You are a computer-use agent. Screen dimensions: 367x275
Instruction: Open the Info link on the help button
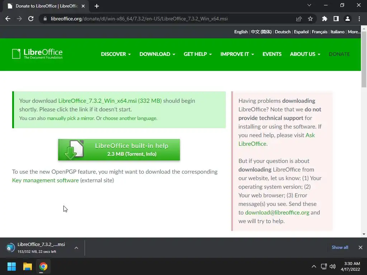[151, 154]
